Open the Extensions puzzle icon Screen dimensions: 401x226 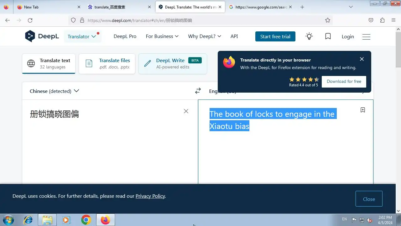(382, 20)
